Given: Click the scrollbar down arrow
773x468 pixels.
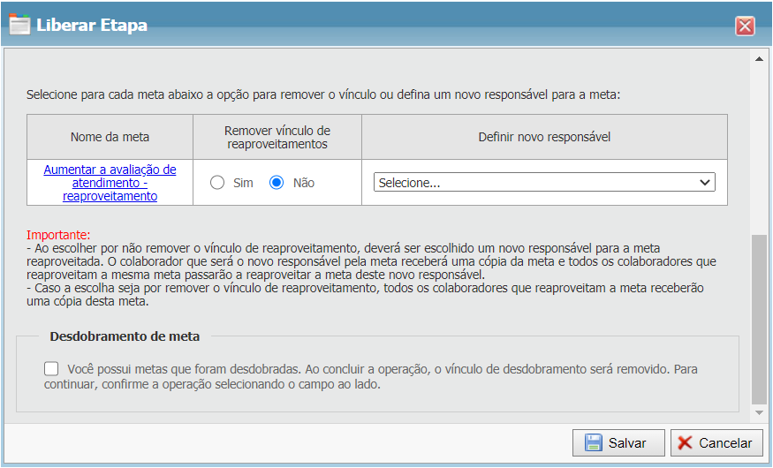Looking at the screenshot, I should [759, 412].
